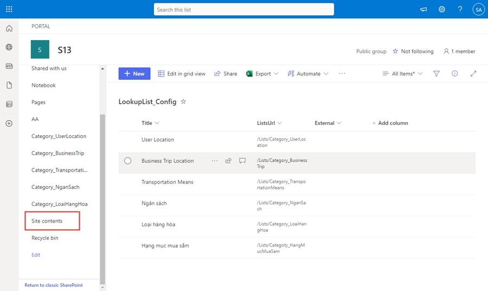Open the information details pane icon

(x=455, y=74)
